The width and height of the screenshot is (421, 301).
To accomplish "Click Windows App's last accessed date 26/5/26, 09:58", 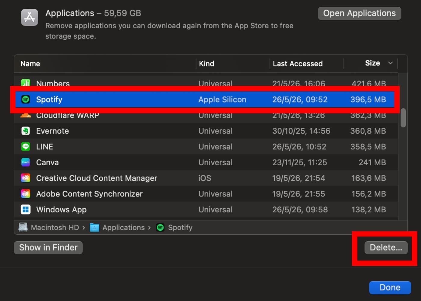I will coord(300,209).
